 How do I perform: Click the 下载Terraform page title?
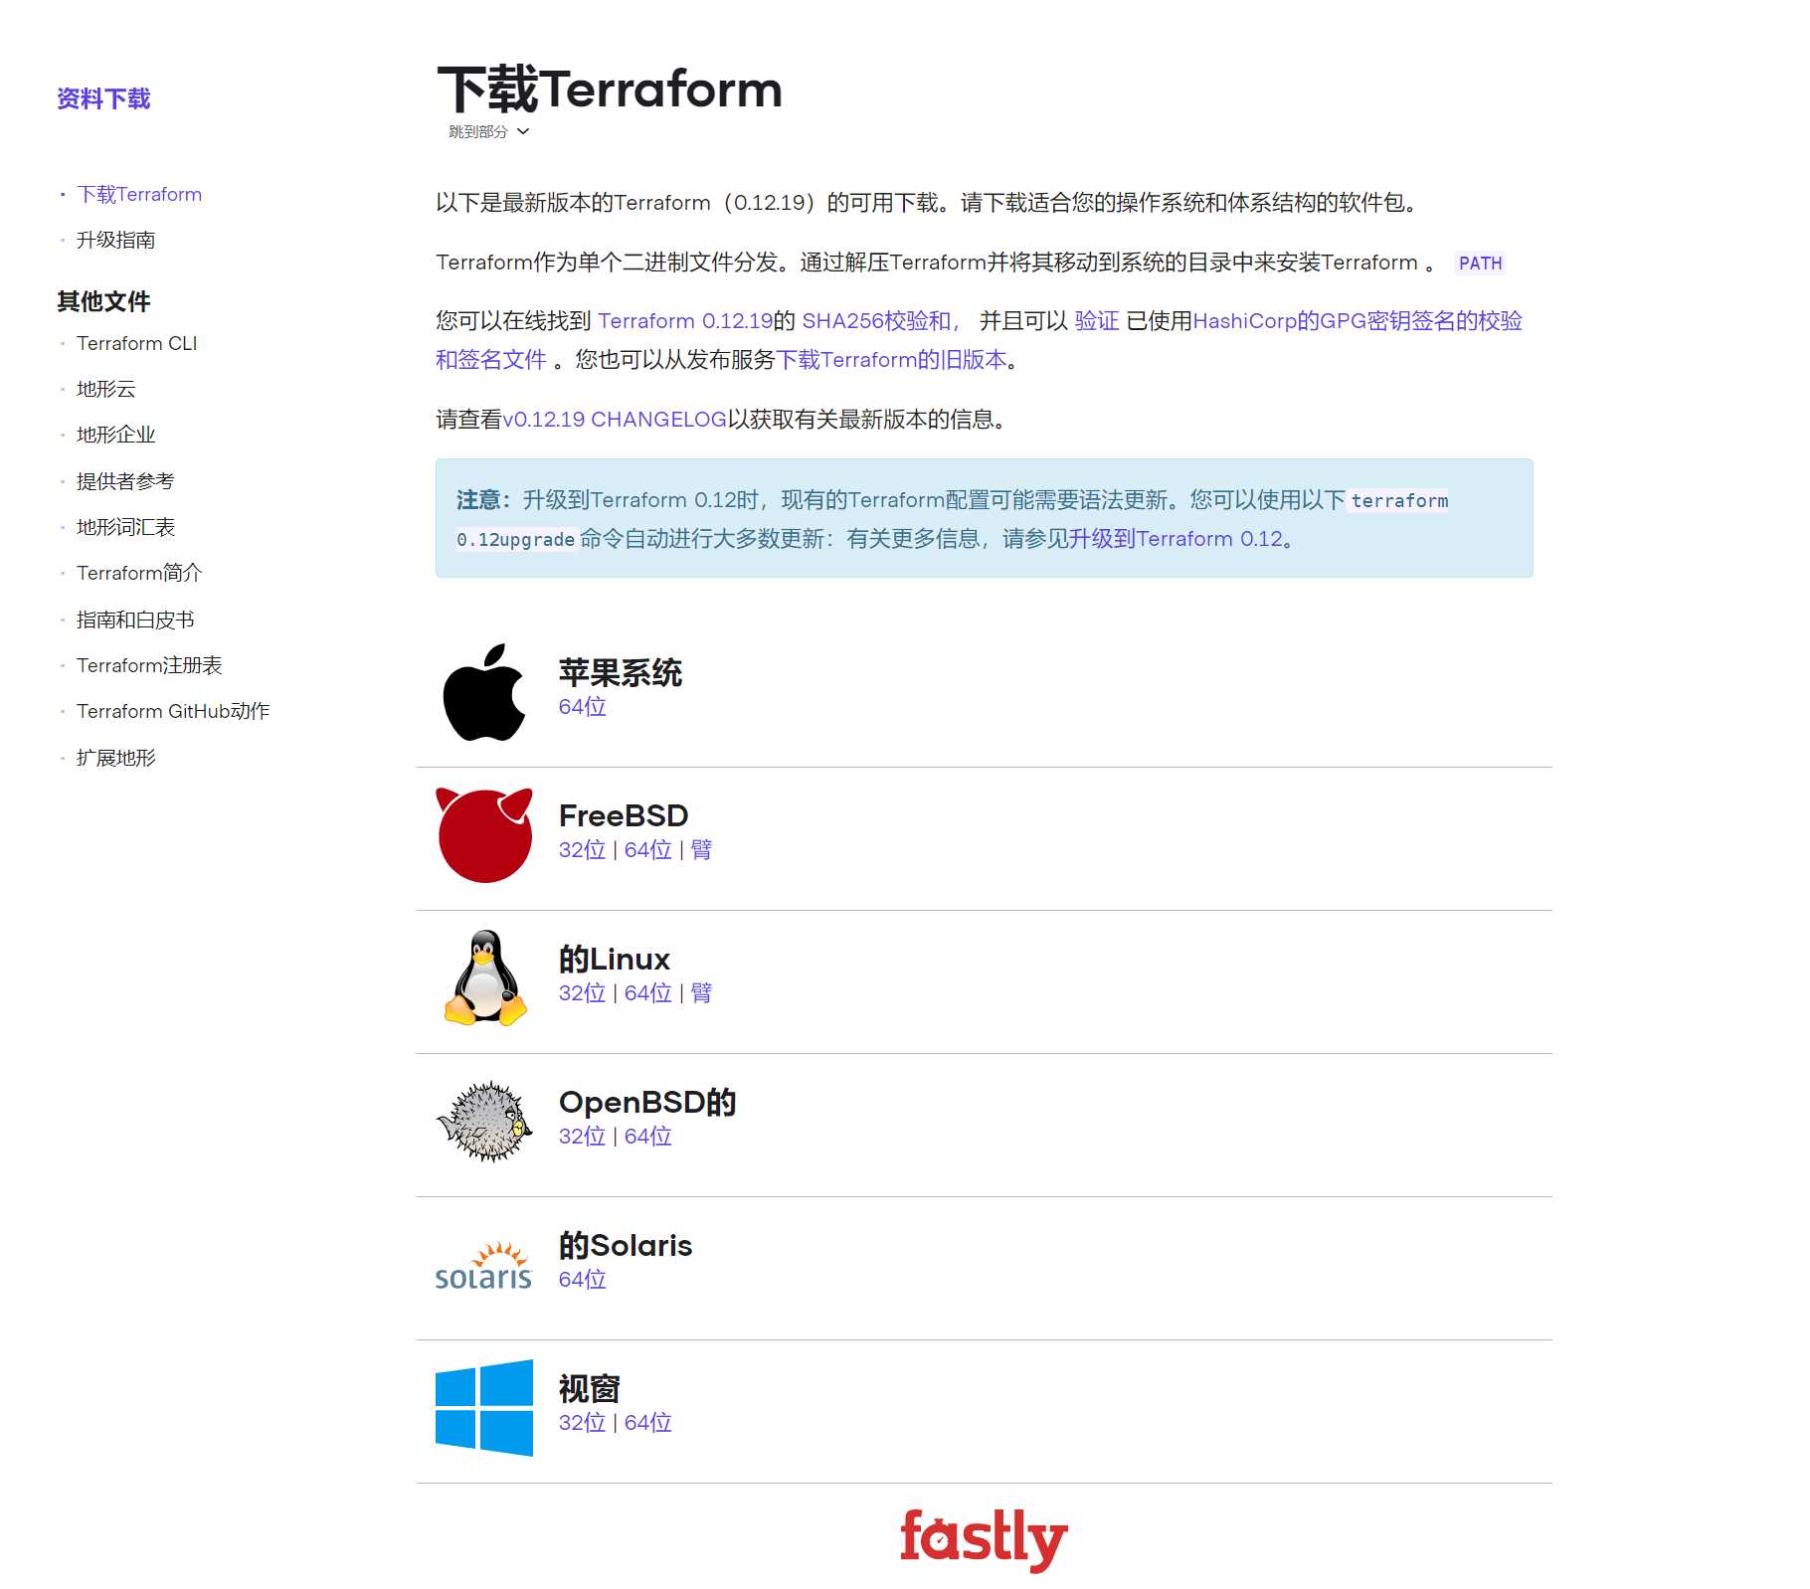click(x=610, y=89)
